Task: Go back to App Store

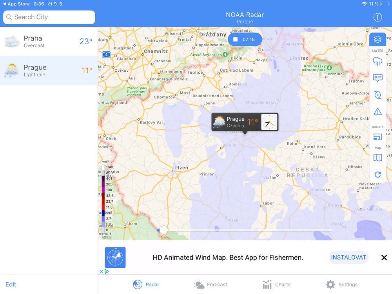Action: (x=16, y=4)
